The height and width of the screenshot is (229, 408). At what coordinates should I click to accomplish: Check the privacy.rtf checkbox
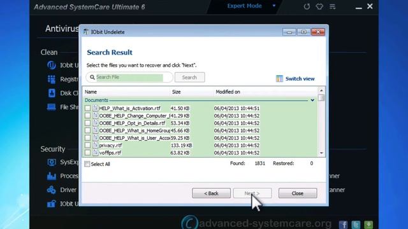tap(87, 146)
